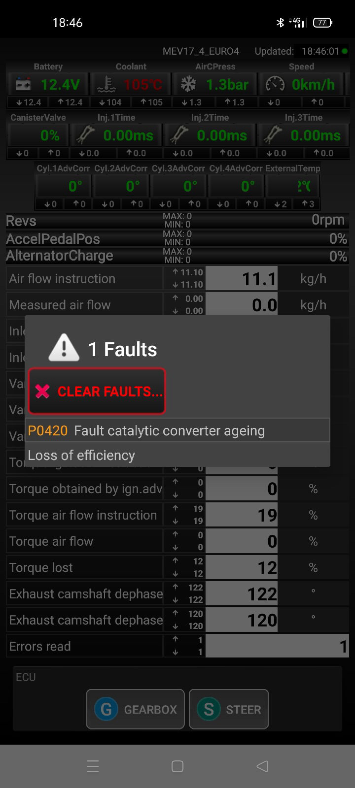
Task: Tap the coolant temperature icon
Action: coord(106,85)
